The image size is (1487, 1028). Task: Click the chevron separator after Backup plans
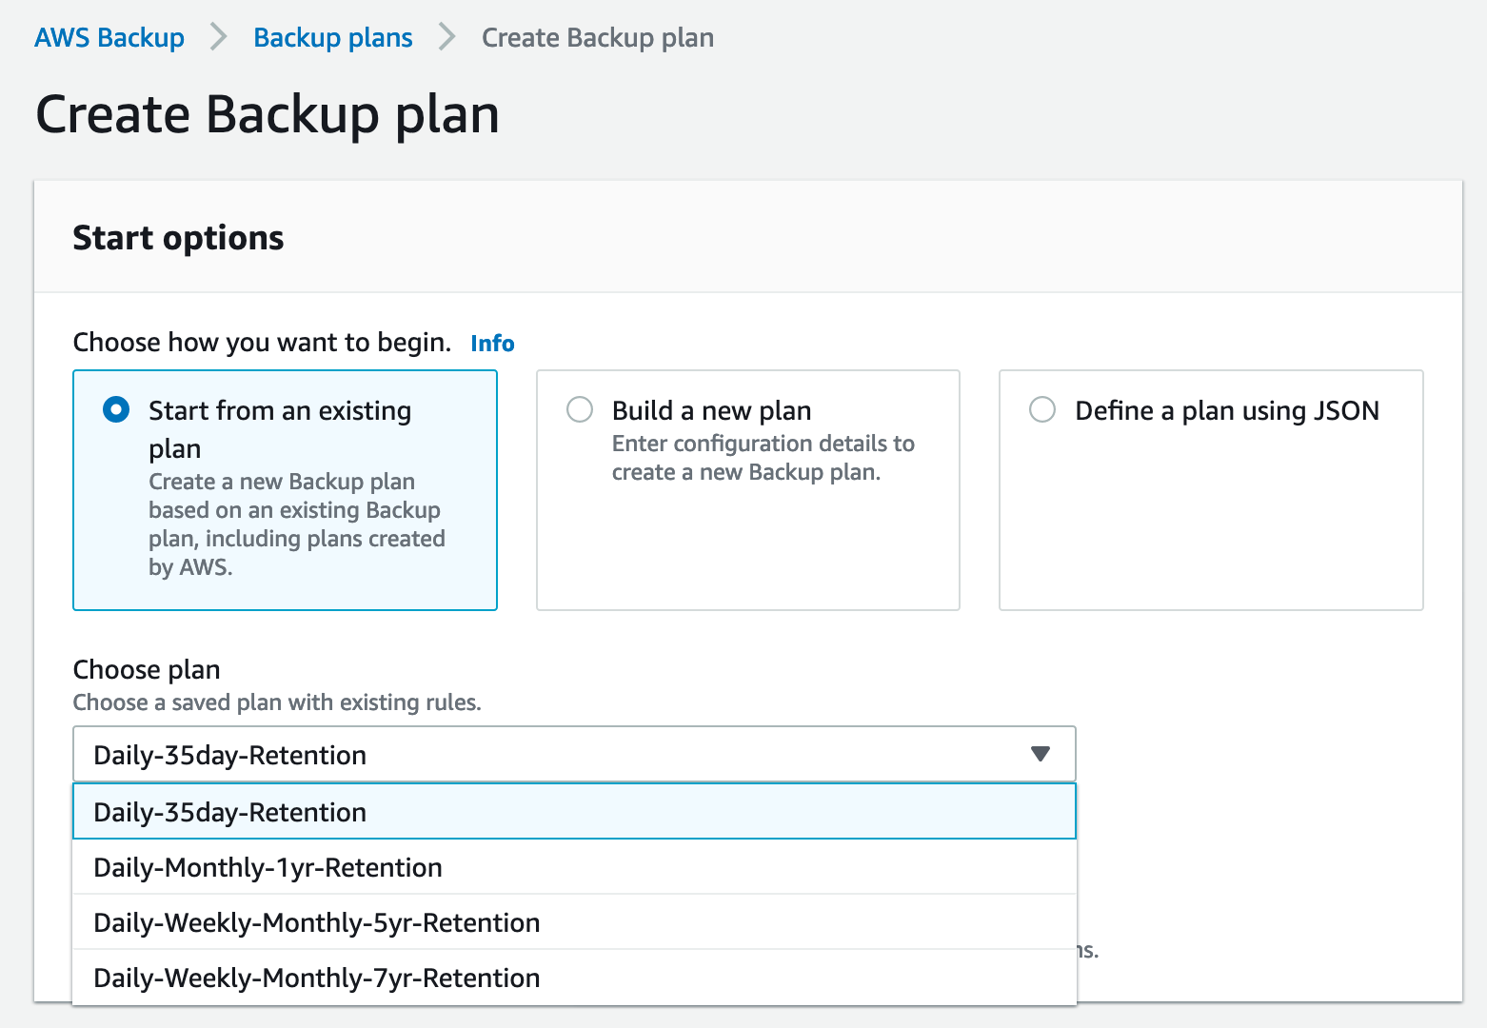coord(446,37)
